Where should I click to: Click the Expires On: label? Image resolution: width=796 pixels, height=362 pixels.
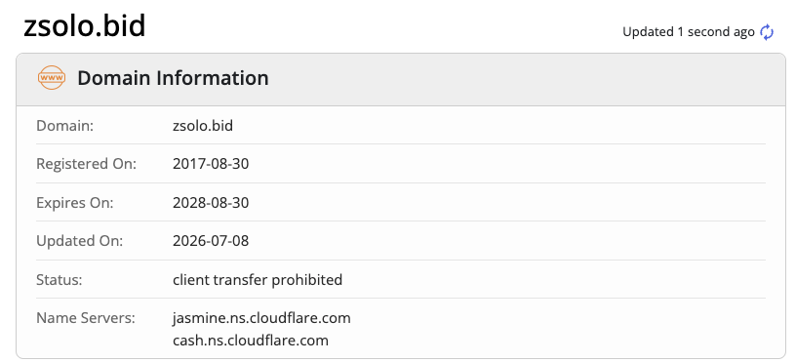point(74,203)
